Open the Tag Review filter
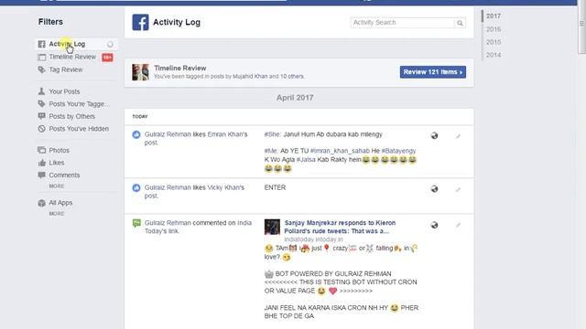This screenshot has height=329, width=586. pyautogui.click(x=65, y=69)
